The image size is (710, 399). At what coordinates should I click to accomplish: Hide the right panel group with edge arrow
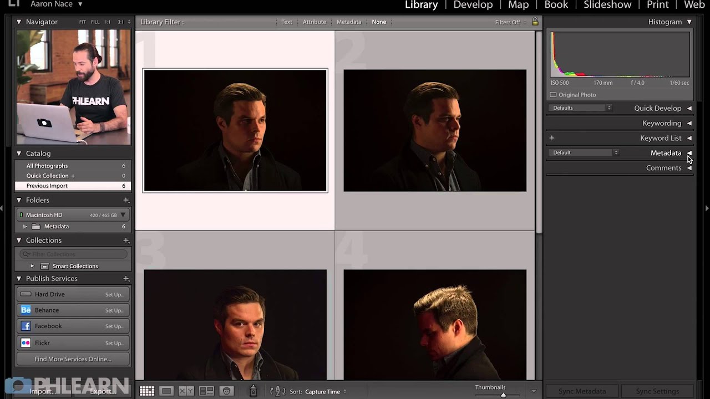pyautogui.click(x=707, y=208)
